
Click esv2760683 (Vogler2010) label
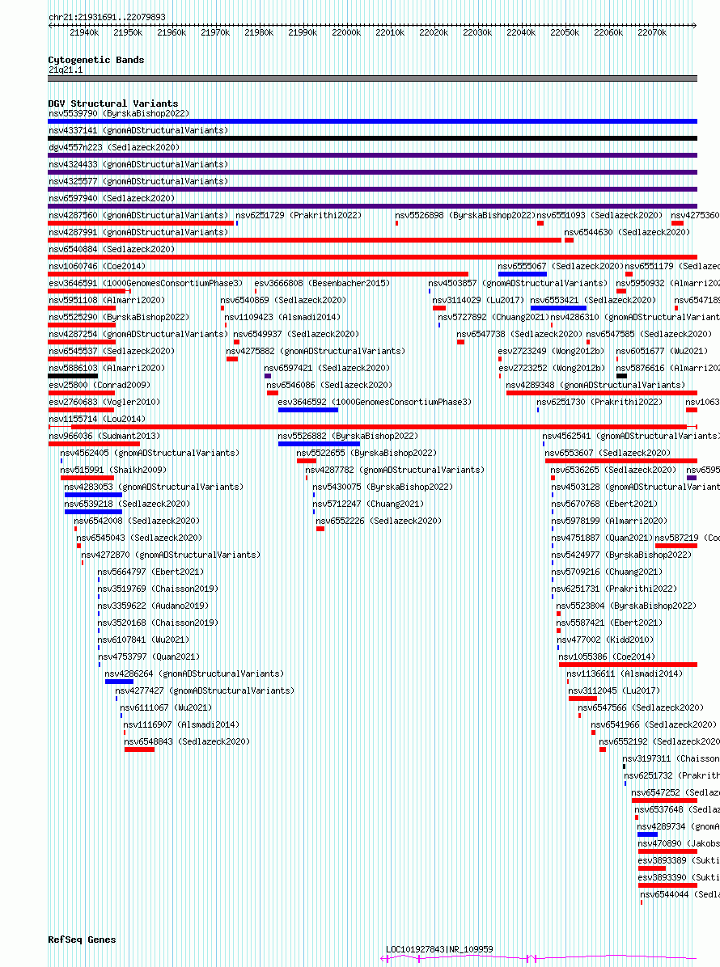coord(104,402)
